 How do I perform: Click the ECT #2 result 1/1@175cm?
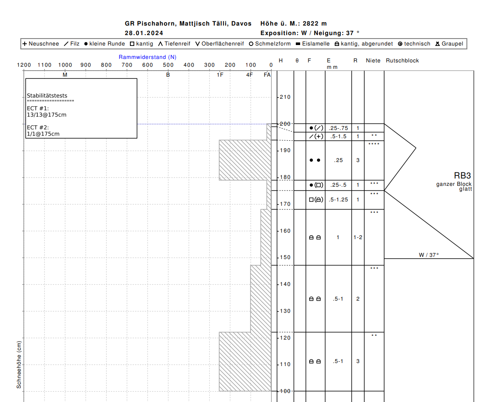point(43,134)
